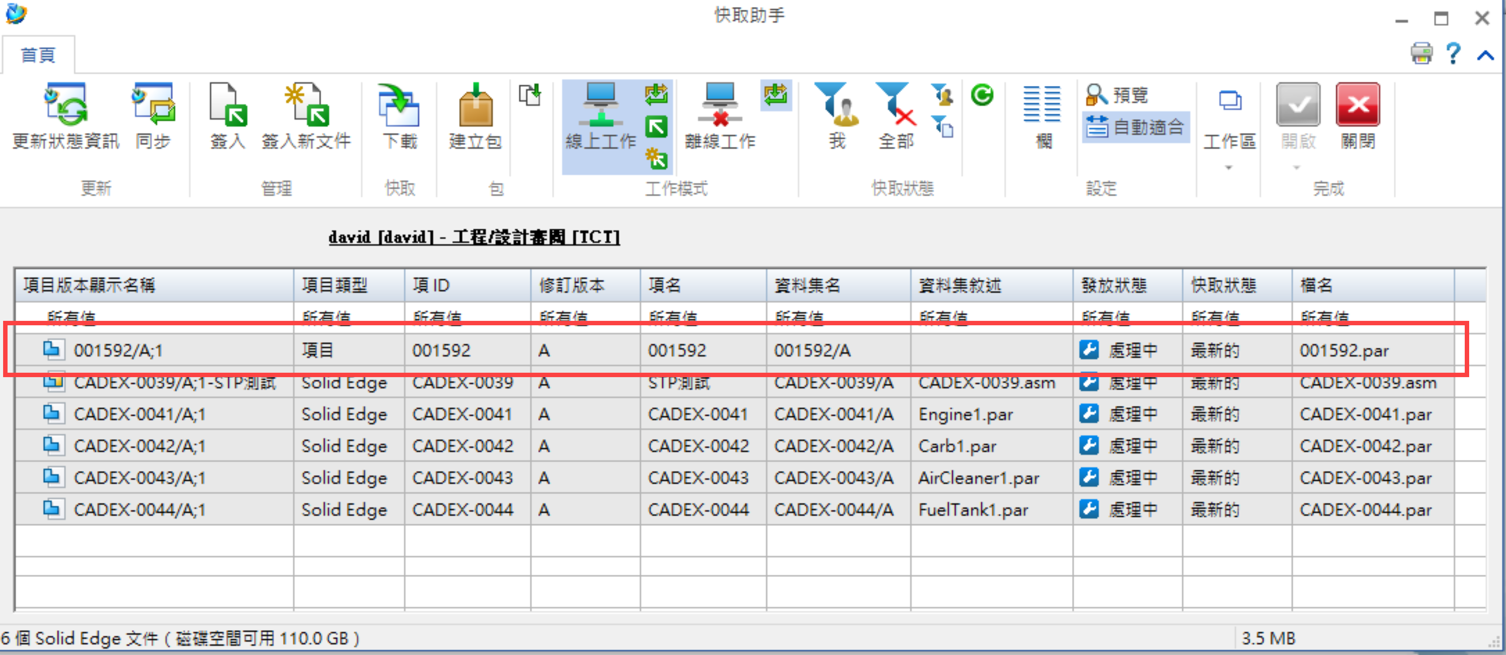Image resolution: width=1506 pixels, height=655 pixels.
Task: Sort by 項目版本顯示名稱 column header
Action: pos(154,285)
